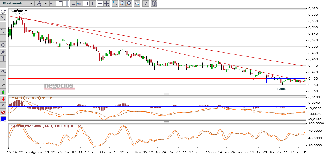Screen dimensions: 324x157
Task: Toggle the chart grid display
Action: point(66,4)
